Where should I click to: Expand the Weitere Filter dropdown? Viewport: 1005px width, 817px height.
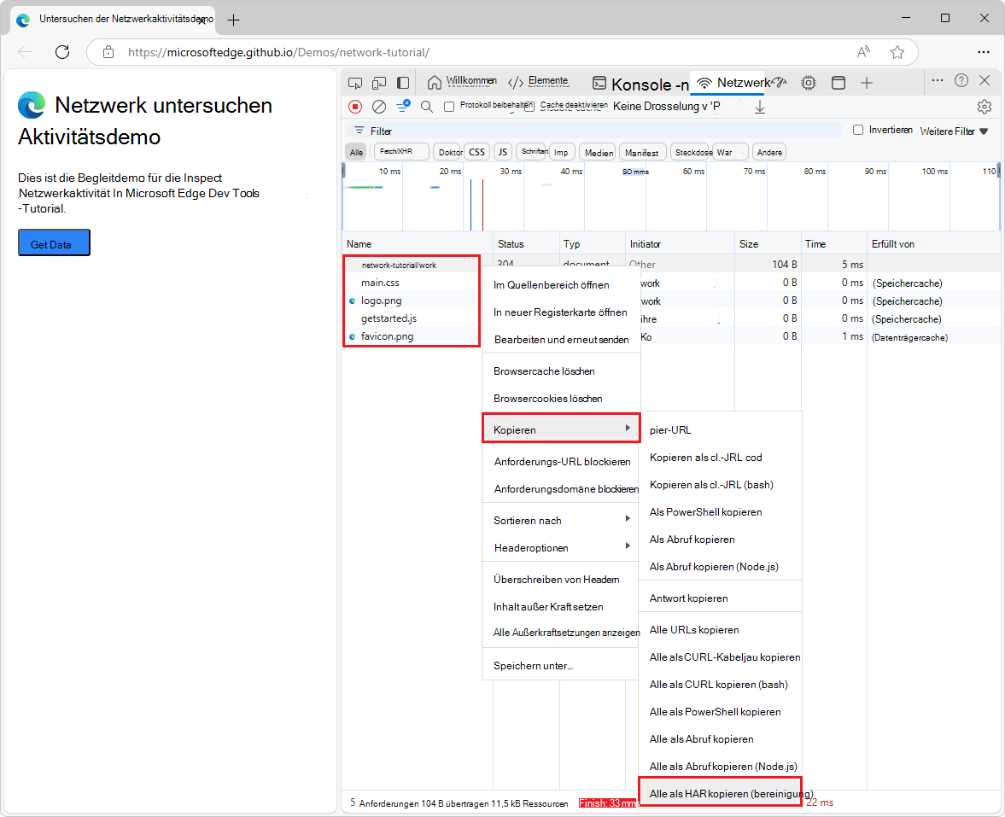pos(954,131)
